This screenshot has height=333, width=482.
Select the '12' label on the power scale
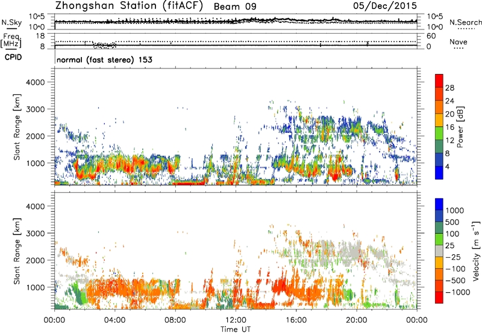pos(449,141)
